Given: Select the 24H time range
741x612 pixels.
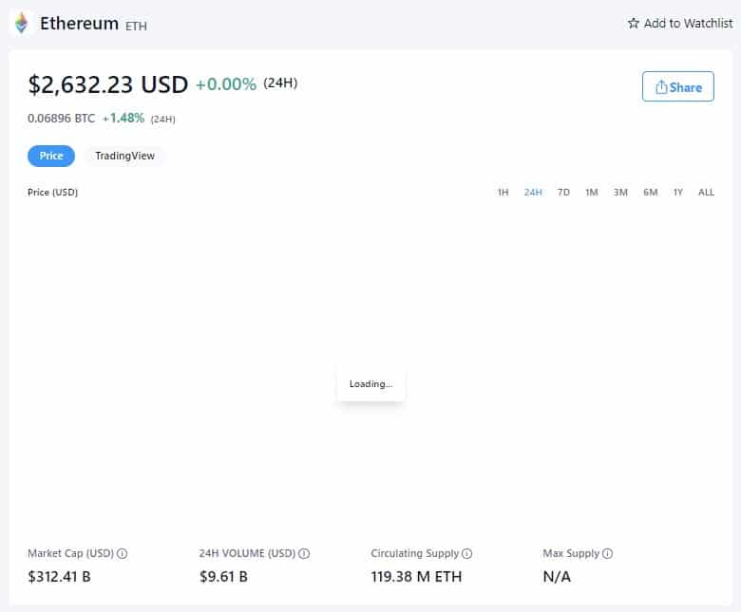Looking at the screenshot, I should pyautogui.click(x=533, y=192).
